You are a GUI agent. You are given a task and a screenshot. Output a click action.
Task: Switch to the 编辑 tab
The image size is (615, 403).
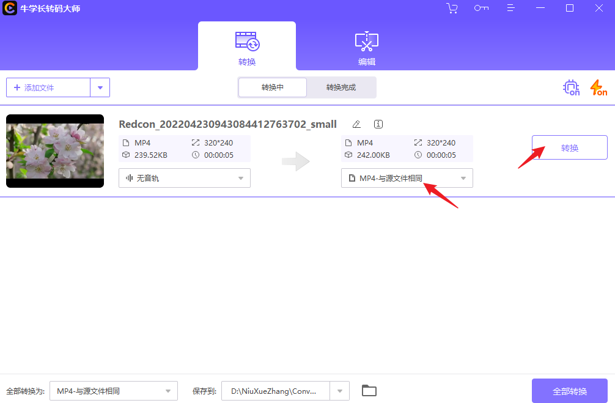[x=366, y=46]
